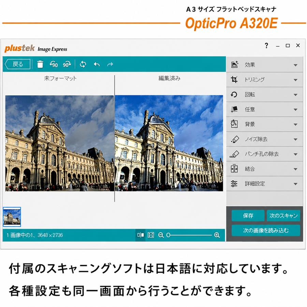307x307 pixels.
Task: Maximize the Image Express window
Action: click(288, 46)
